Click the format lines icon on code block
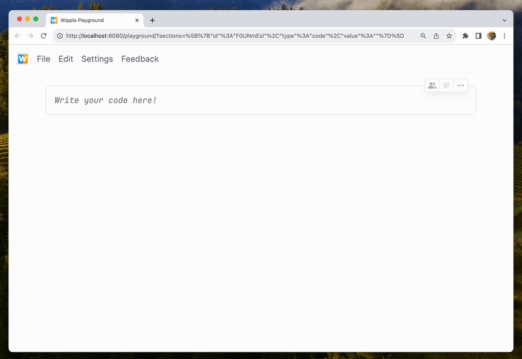 446,86
